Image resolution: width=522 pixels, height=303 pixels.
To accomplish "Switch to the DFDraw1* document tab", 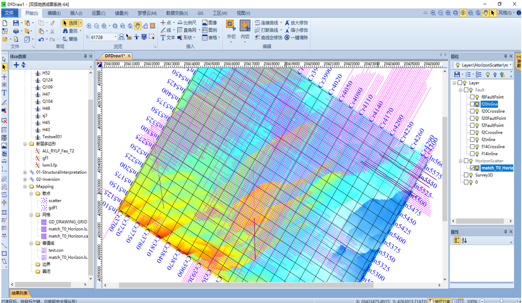I will [x=115, y=56].
